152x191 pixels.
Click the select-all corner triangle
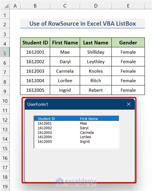tap(6, 5)
